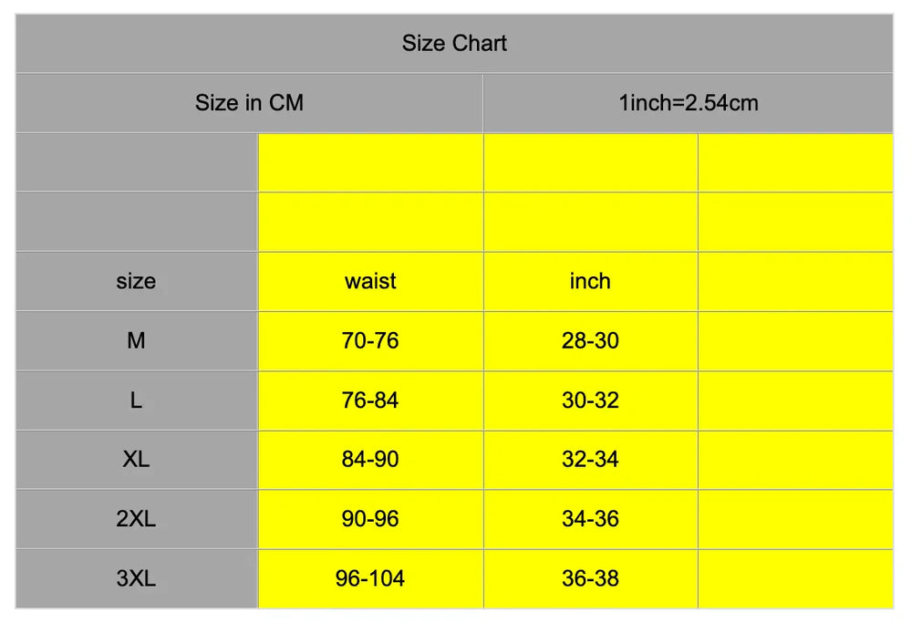
Task: Select the M size cell
Action: pyautogui.click(x=136, y=340)
